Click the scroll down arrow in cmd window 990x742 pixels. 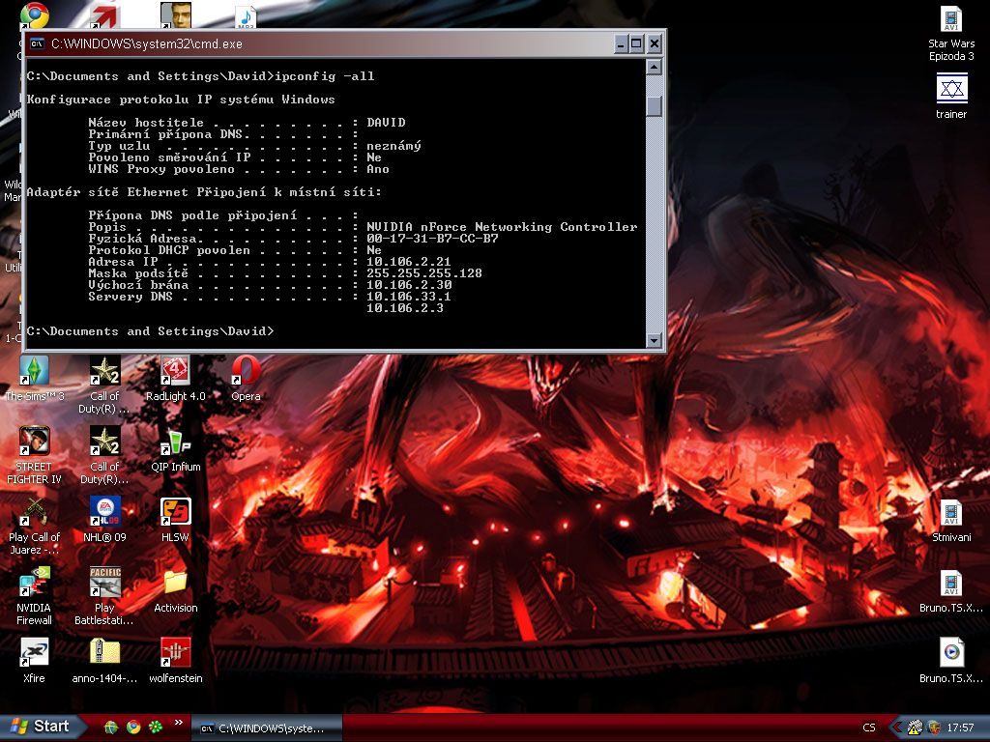click(x=655, y=340)
